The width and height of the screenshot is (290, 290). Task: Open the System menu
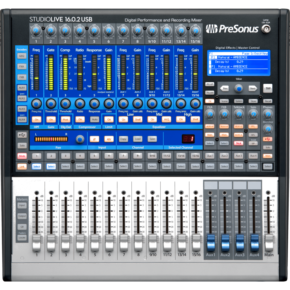tap(239, 101)
